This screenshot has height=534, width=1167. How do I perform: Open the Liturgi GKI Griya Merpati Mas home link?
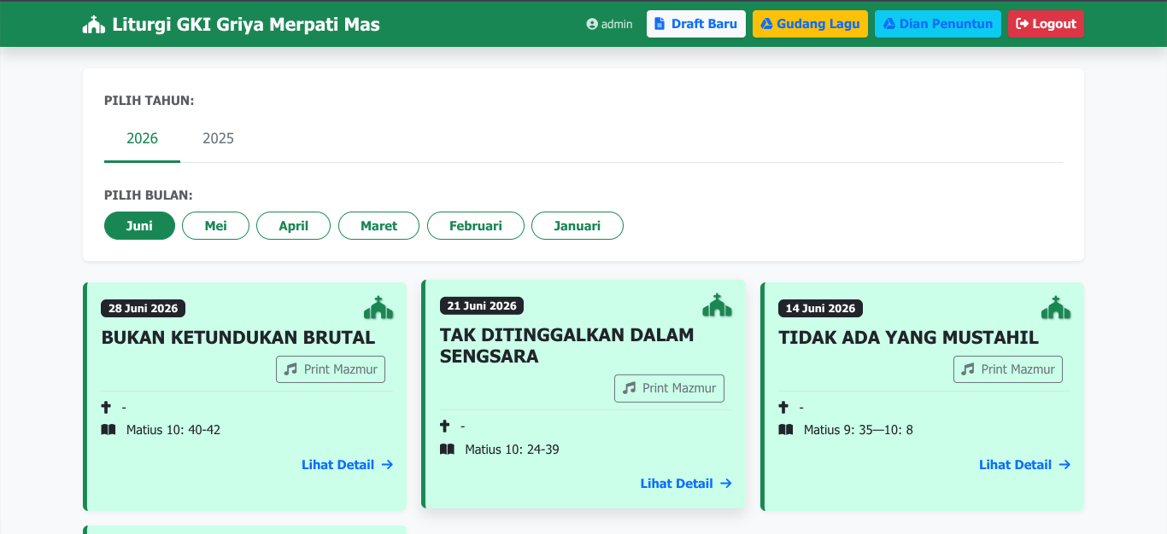pyautogui.click(x=231, y=25)
